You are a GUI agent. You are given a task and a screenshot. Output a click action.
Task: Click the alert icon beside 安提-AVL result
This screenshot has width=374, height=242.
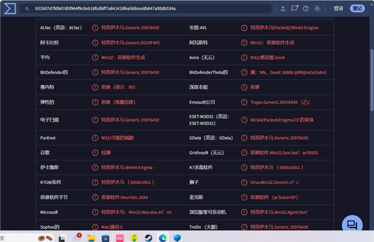coord(244,28)
